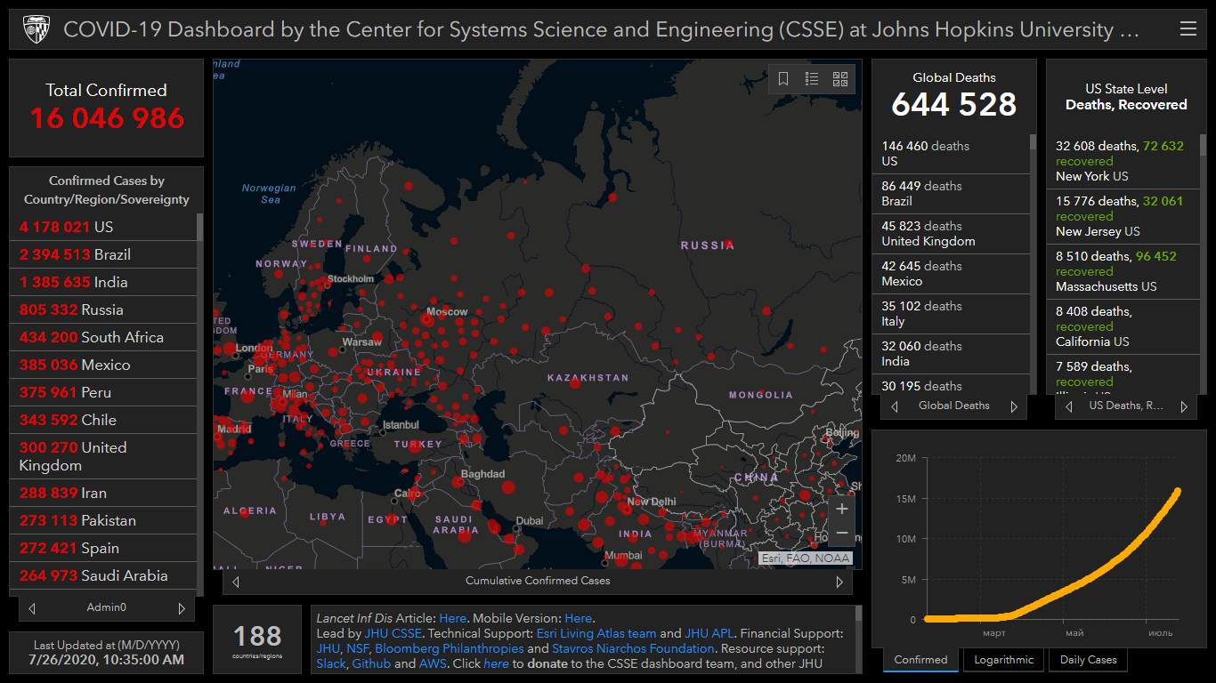1216x683 pixels.
Task: Go to next panel after Admin0
Action: (x=182, y=608)
